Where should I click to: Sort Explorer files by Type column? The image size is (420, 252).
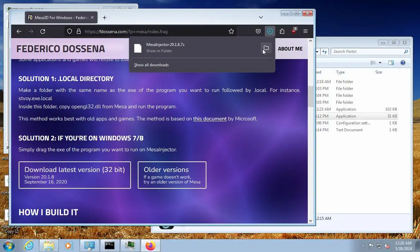click(x=353, y=72)
